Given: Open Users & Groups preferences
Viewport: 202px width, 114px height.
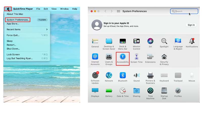Looking at the screenshot, I should pos(109,59).
